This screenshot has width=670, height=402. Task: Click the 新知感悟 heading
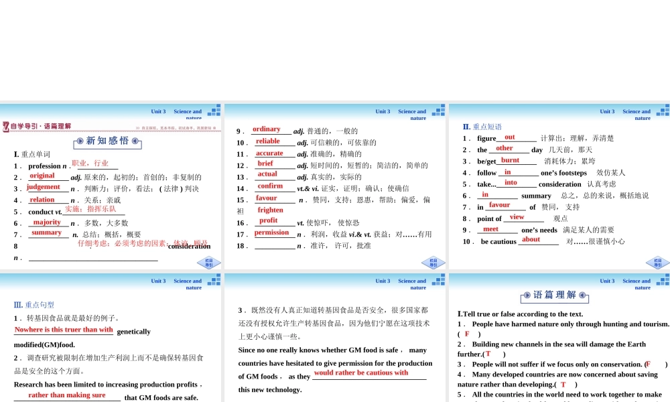pyautogui.click(x=107, y=141)
